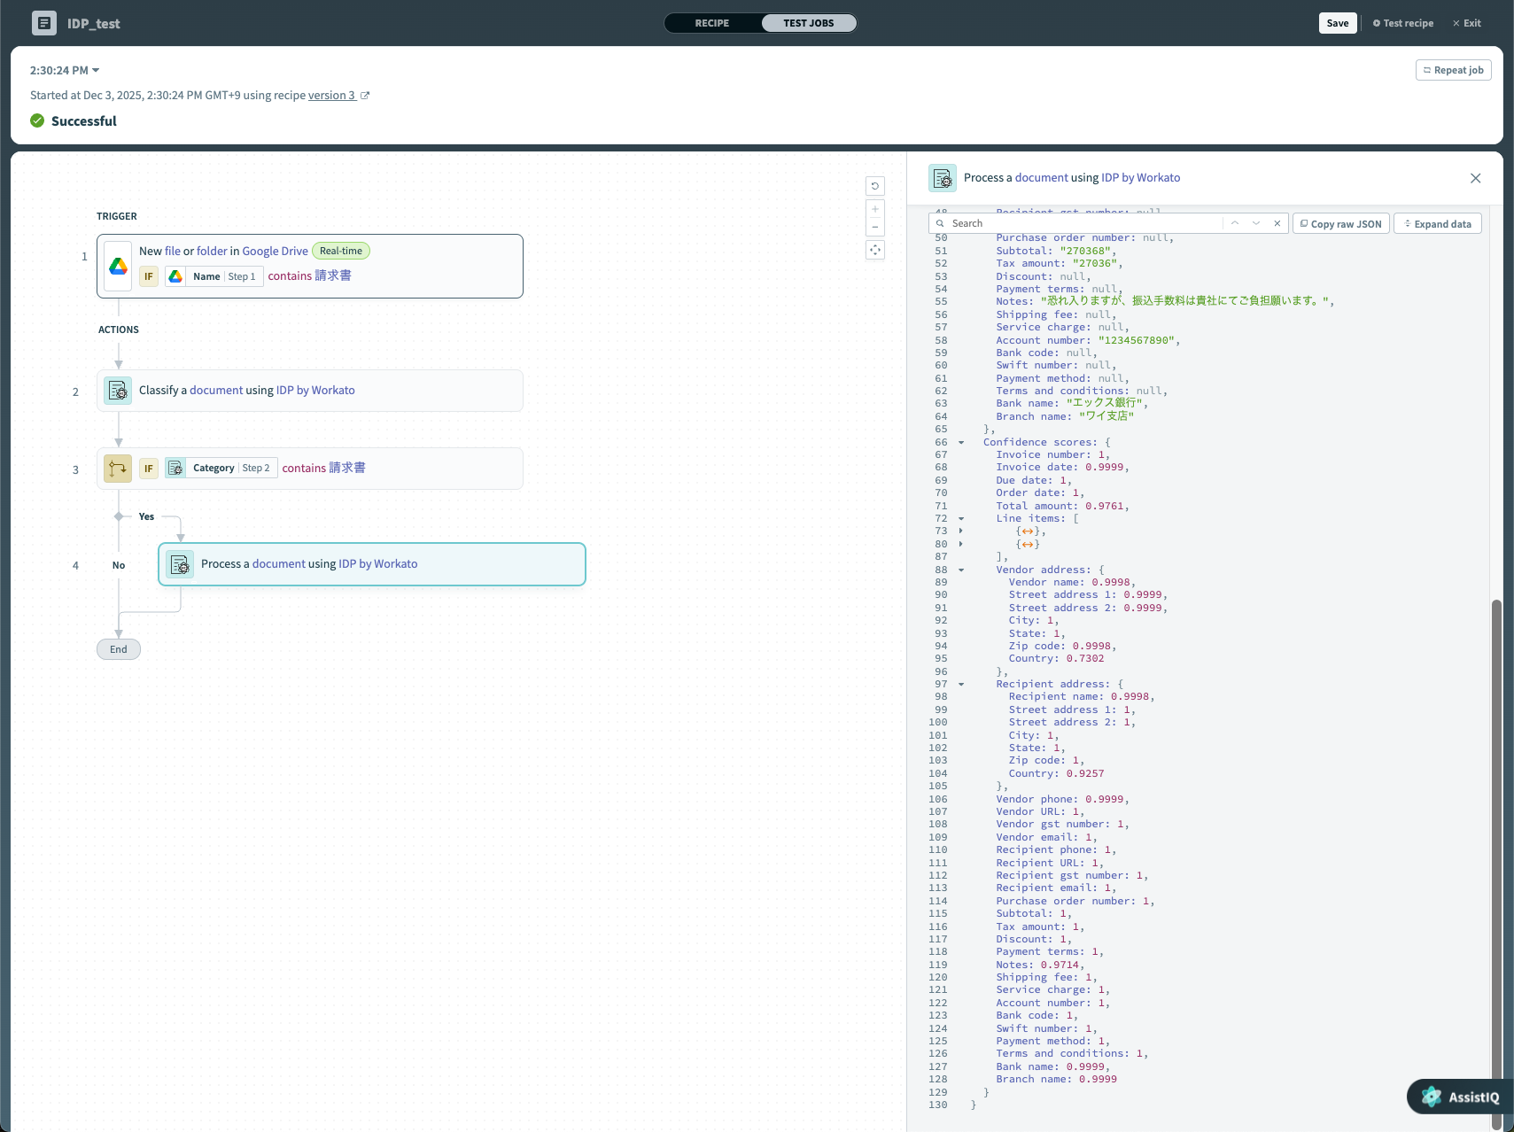Click the Bank name value エックス銀行
The width and height of the screenshot is (1514, 1132).
[x=1105, y=404]
